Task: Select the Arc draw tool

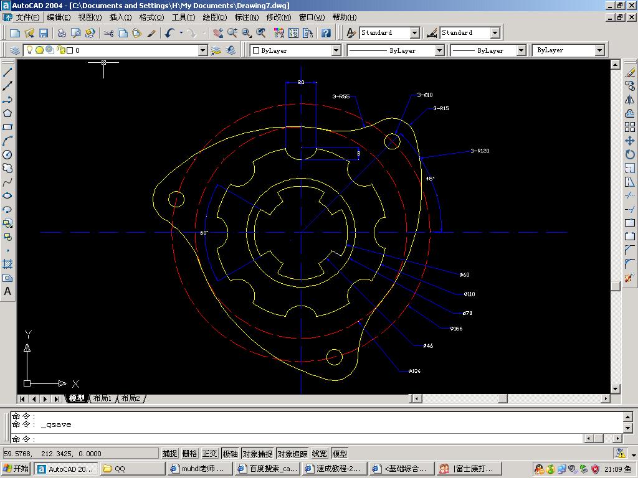Action: click(7, 141)
